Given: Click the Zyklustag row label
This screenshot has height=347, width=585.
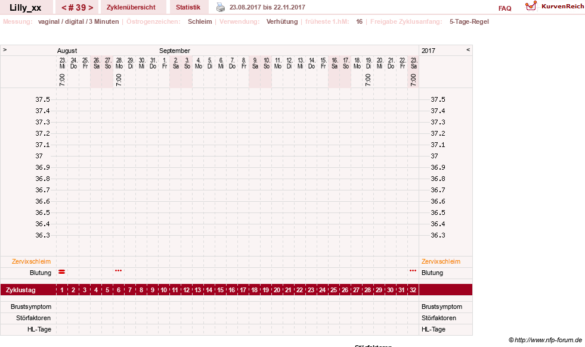Looking at the screenshot, I should coord(20,290).
